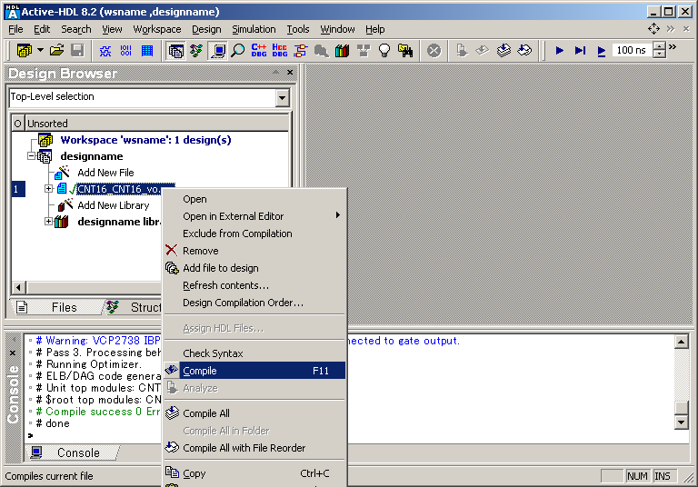Click the magnifying glass Find icon
698x487 pixels.
pyautogui.click(x=238, y=51)
